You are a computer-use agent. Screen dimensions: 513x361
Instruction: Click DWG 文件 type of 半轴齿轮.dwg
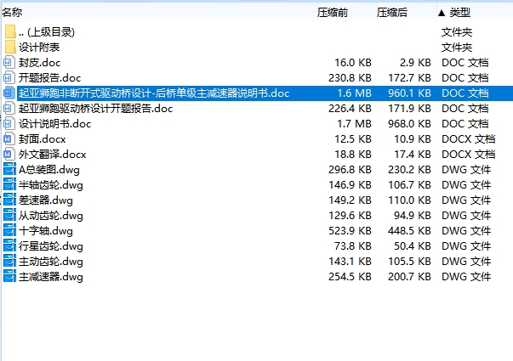(466, 185)
